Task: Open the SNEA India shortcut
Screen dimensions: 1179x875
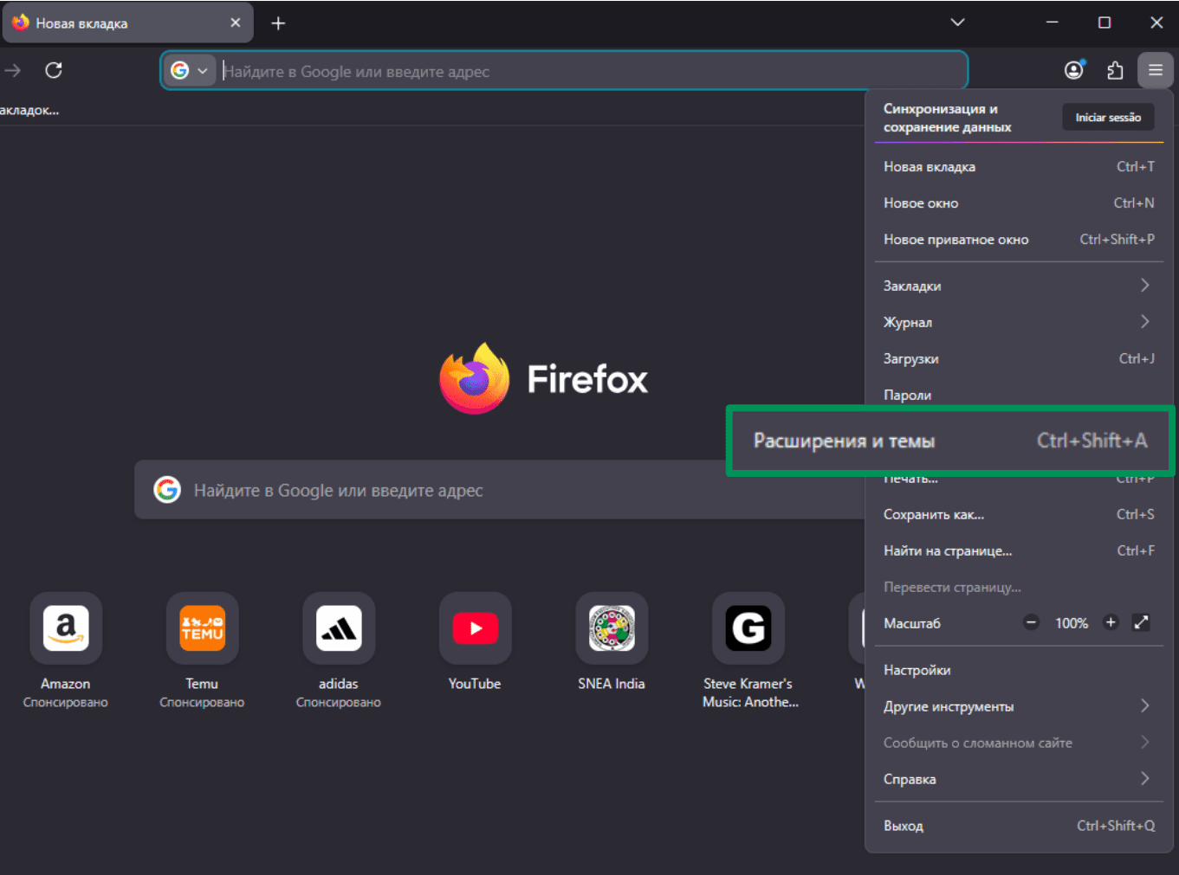Action: 612,628
